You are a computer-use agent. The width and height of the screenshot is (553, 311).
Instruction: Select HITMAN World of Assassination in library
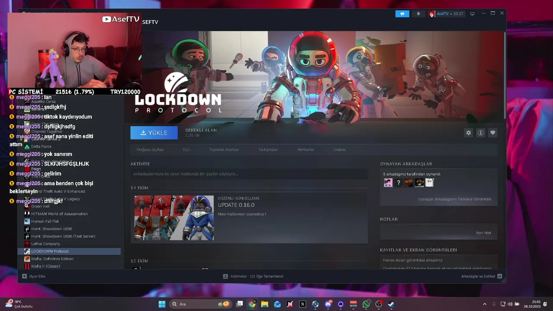click(69, 214)
